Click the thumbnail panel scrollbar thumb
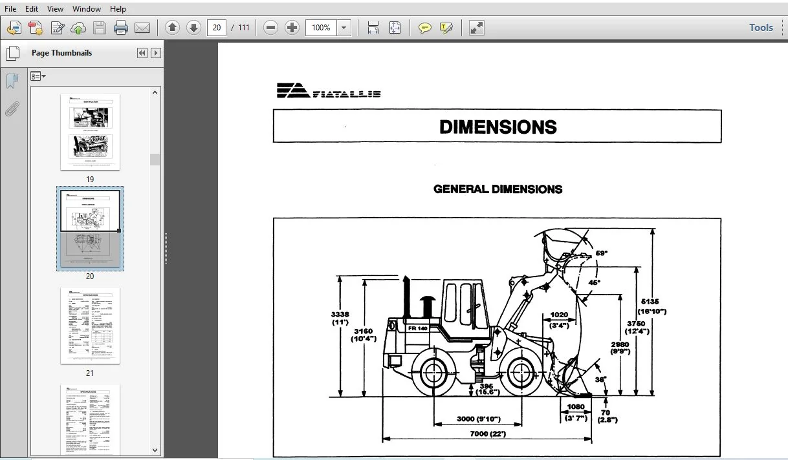788x460 pixels. pos(155,160)
